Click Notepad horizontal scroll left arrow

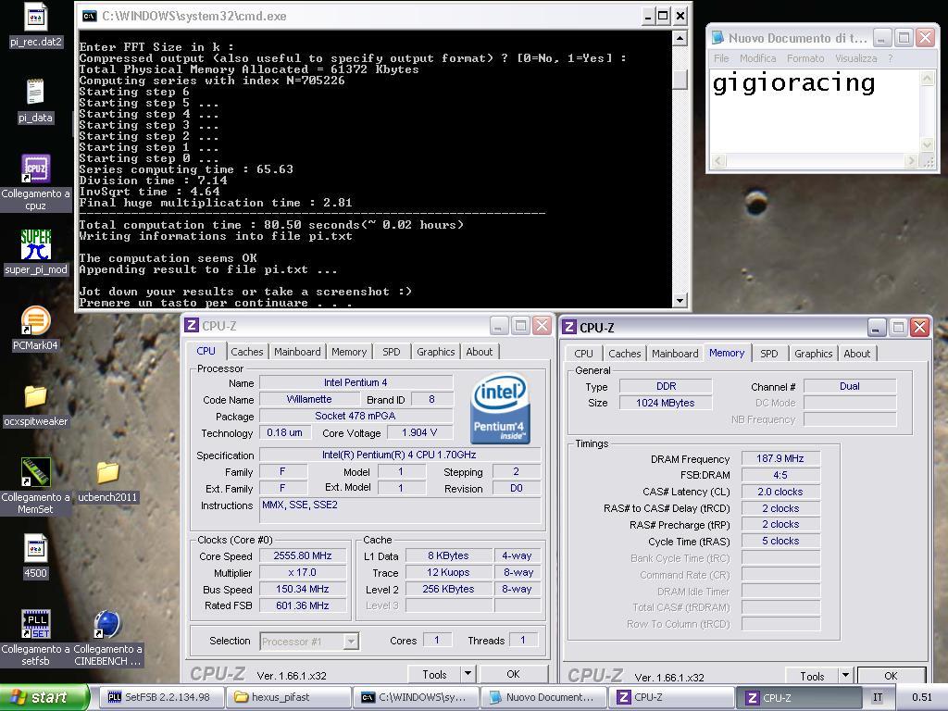click(718, 161)
